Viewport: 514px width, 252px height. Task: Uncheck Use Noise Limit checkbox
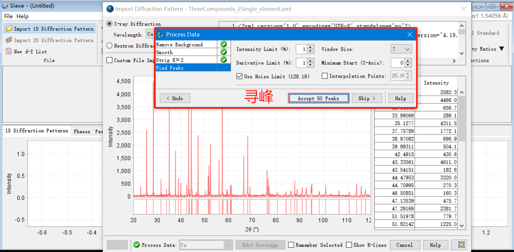click(x=239, y=76)
